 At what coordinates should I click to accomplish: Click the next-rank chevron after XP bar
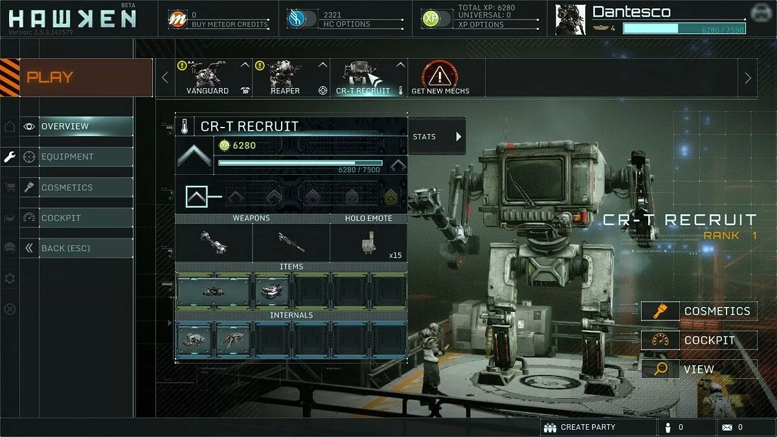(398, 165)
